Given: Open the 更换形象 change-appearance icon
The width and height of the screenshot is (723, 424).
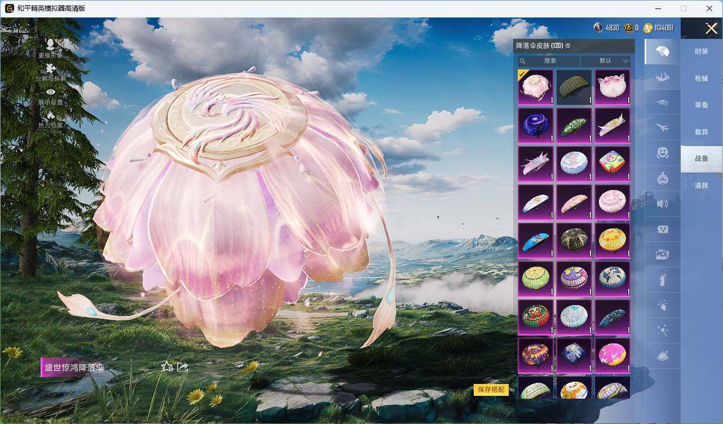Looking at the screenshot, I should pyautogui.click(x=51, y=45).
